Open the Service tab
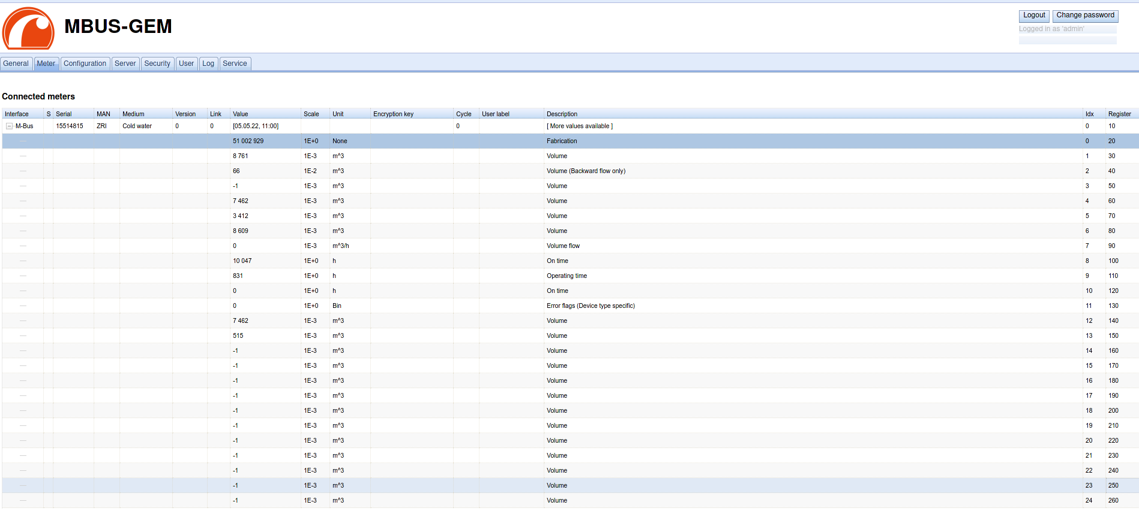 pos(235,64)
